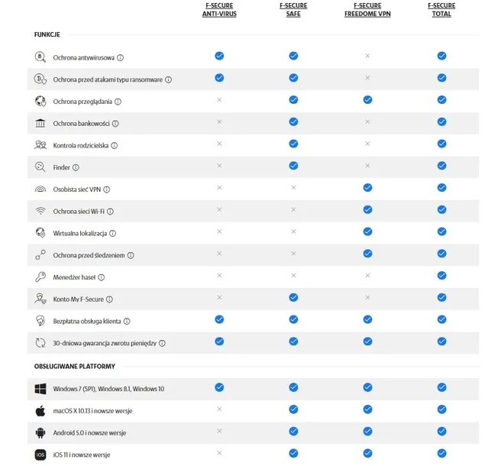Open the F-SECURE ANTI-VIRUS product link

pyautogui.click(x=219, y=10)
